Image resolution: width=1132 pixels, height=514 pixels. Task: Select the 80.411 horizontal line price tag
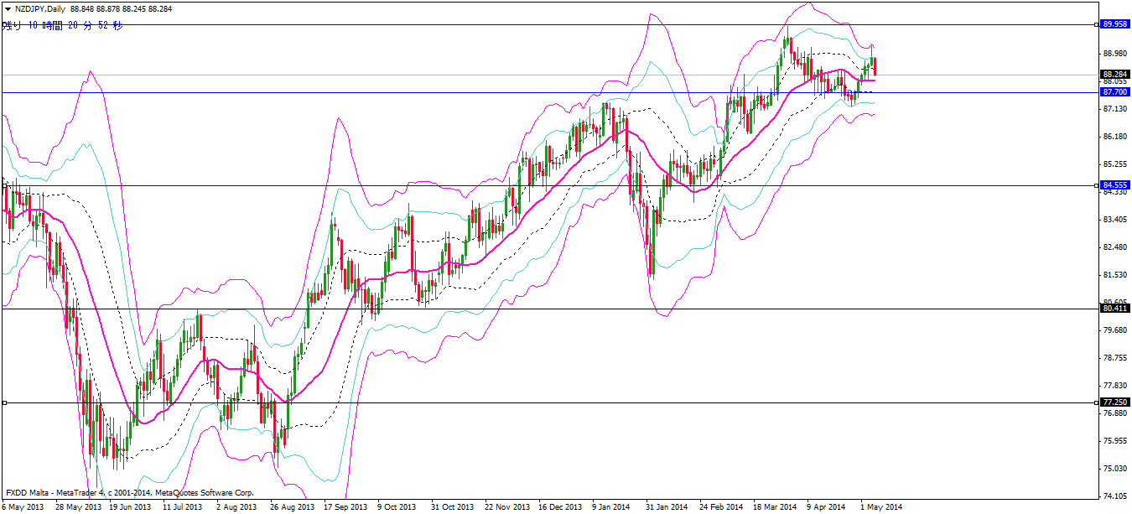pyautogui.click(x=1114, y=309)
